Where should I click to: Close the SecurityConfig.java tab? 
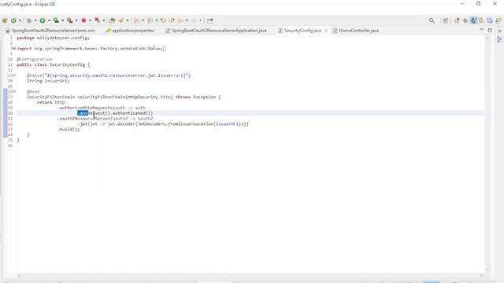(x=326, y=31)
